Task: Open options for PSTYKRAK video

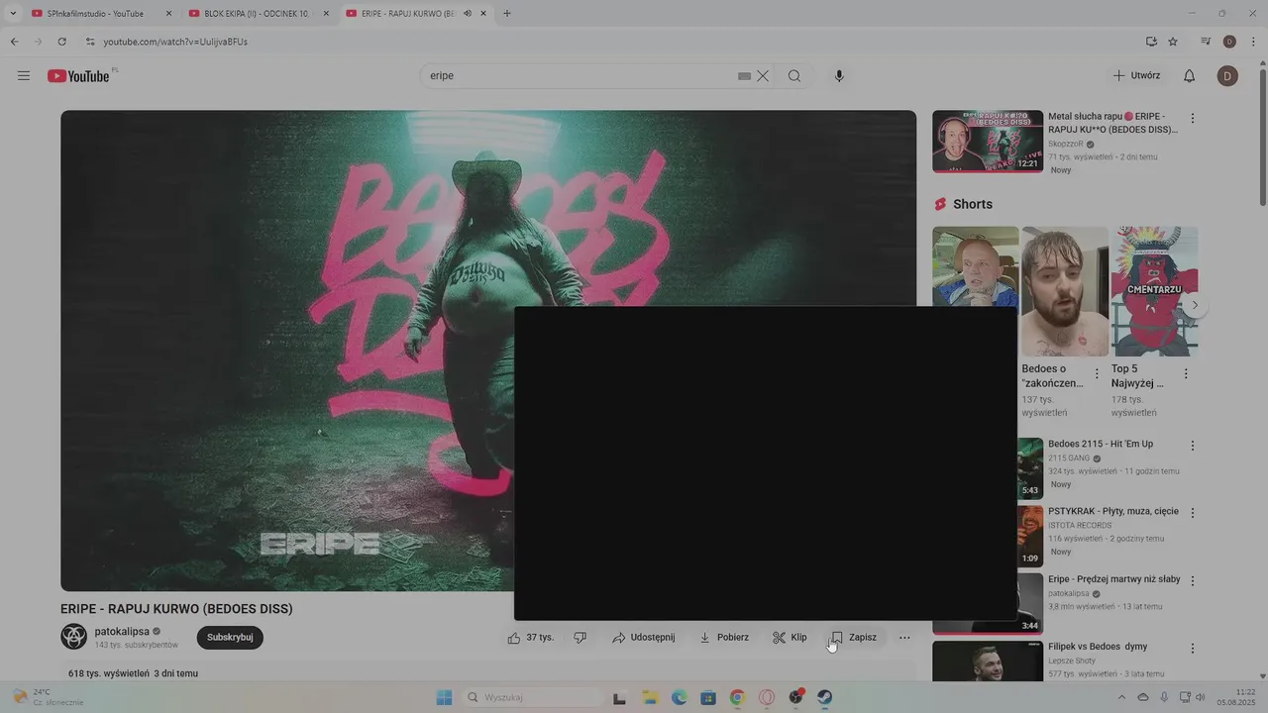Action: (1193, 514)
